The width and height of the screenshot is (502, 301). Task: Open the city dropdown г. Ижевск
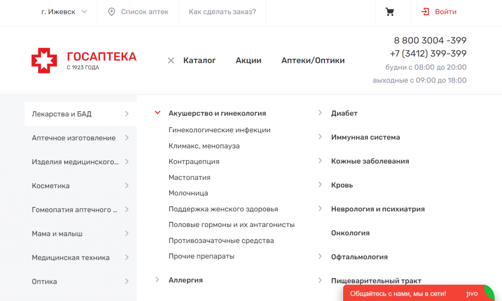(64, 12)
